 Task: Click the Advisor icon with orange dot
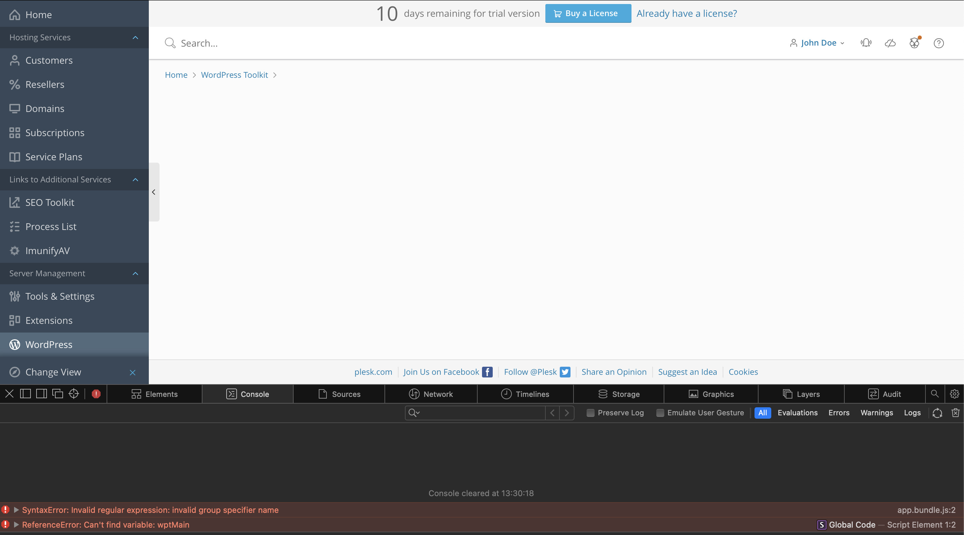coord(914,43)
